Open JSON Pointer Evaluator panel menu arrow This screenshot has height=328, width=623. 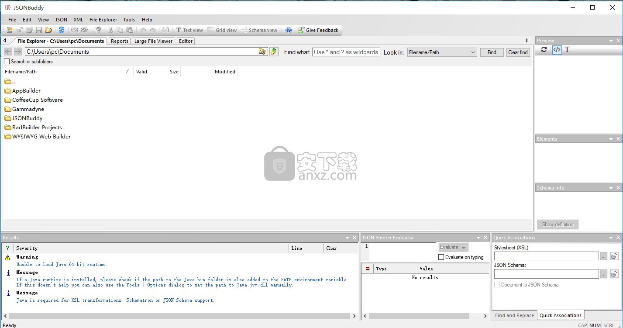tap(478, 238)
